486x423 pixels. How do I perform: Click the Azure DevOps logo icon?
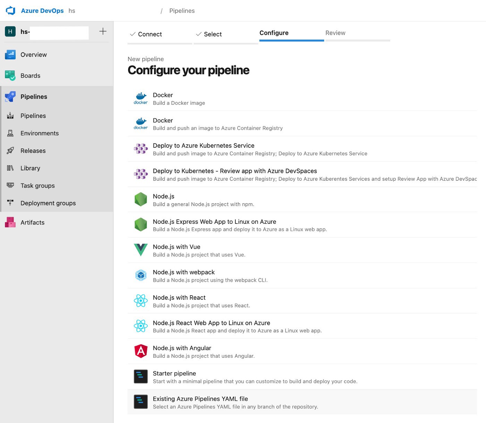click(x=10, y=11)
